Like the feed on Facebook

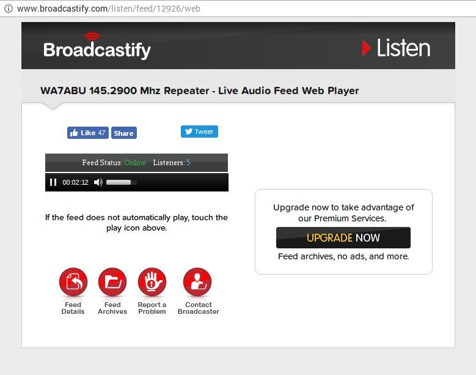coord(88,133)
